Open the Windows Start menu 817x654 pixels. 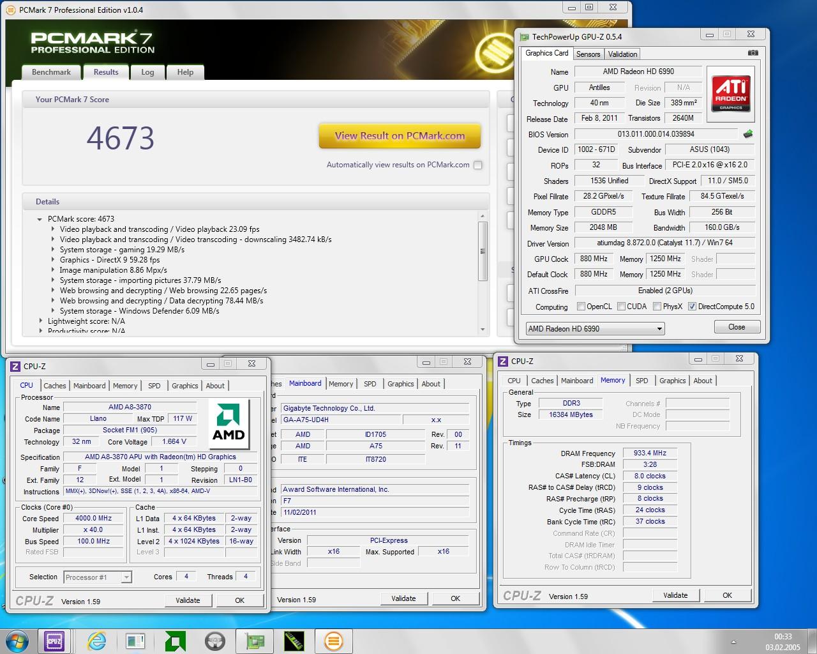coord(17,641)
